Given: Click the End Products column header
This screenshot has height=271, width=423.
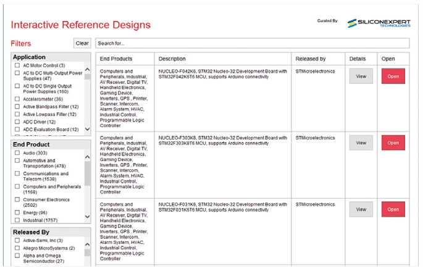Looking at the screenshot, I should tap(116, 59).
